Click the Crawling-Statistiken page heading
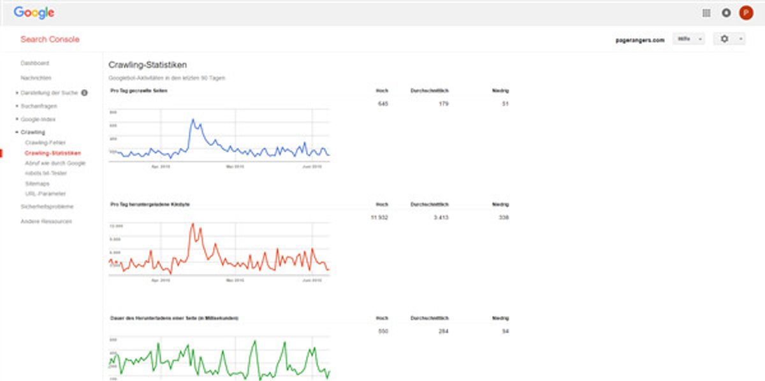Image resolution: width=765 pixels, height=381 pixels. coord(148,65)
